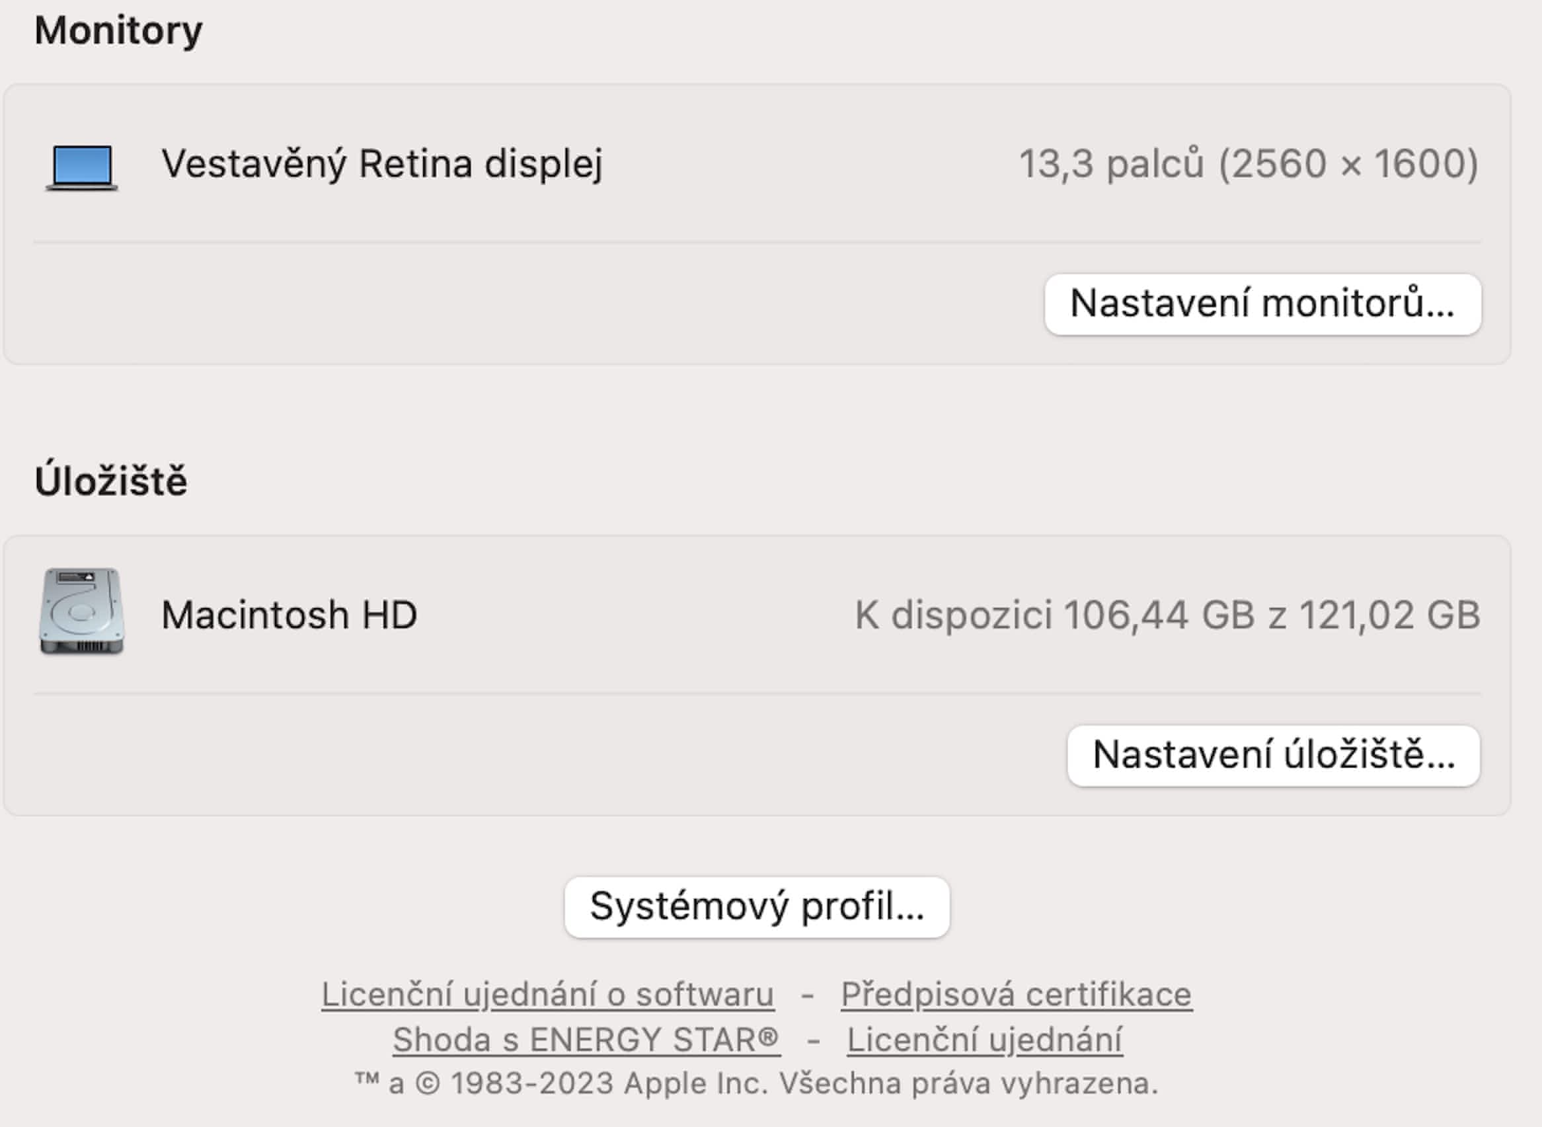This screenshot has width=1542, height=1127.
Task: Open the shorter Licenční ujednání link
Action: (984, 1040)
